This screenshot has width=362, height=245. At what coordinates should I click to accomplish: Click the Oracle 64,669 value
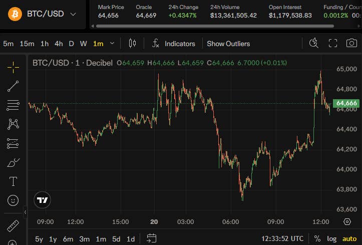click(x=146, y=16)
